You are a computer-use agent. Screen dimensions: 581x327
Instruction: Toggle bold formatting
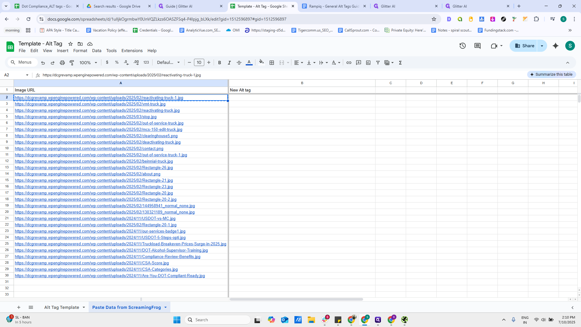point(220,63)
